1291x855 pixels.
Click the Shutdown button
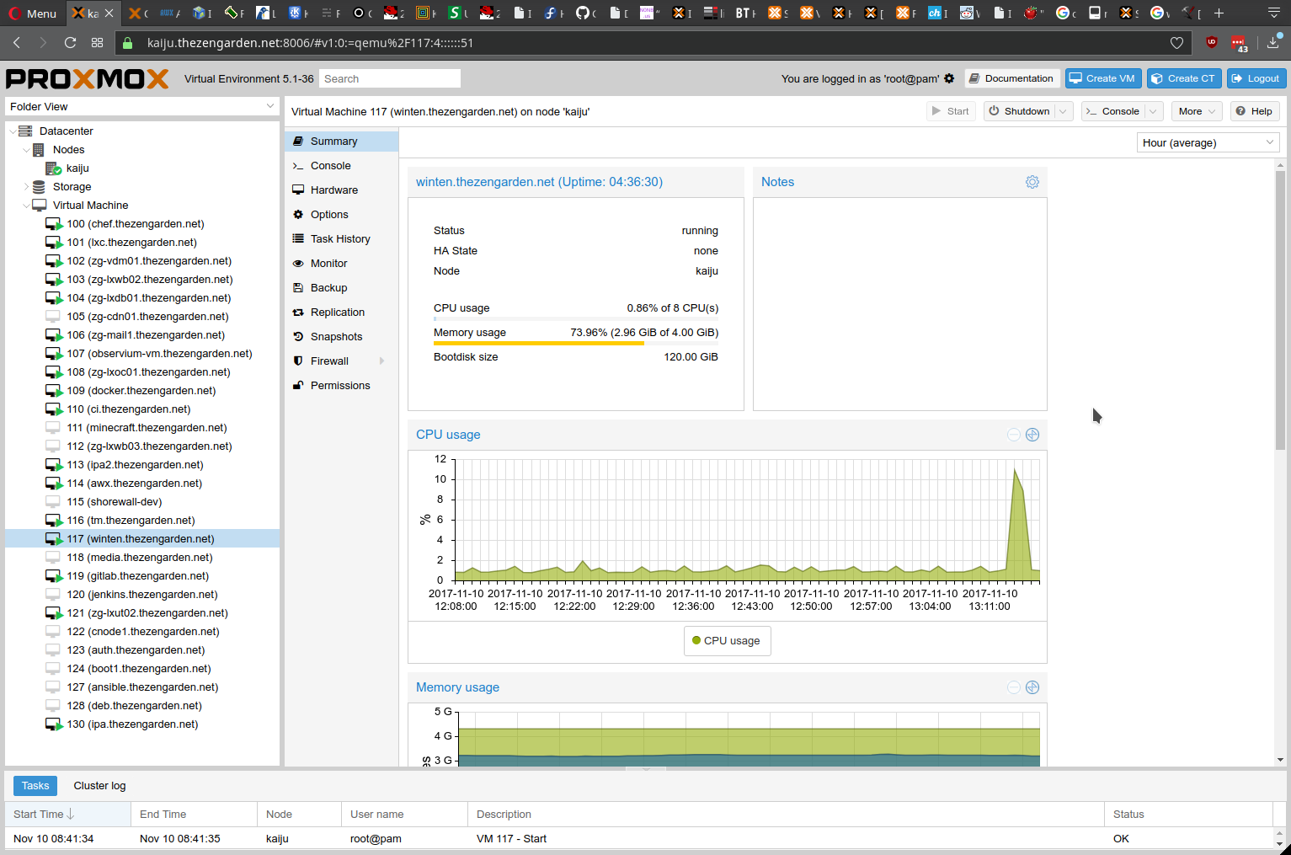click(x=1019, y=111)
